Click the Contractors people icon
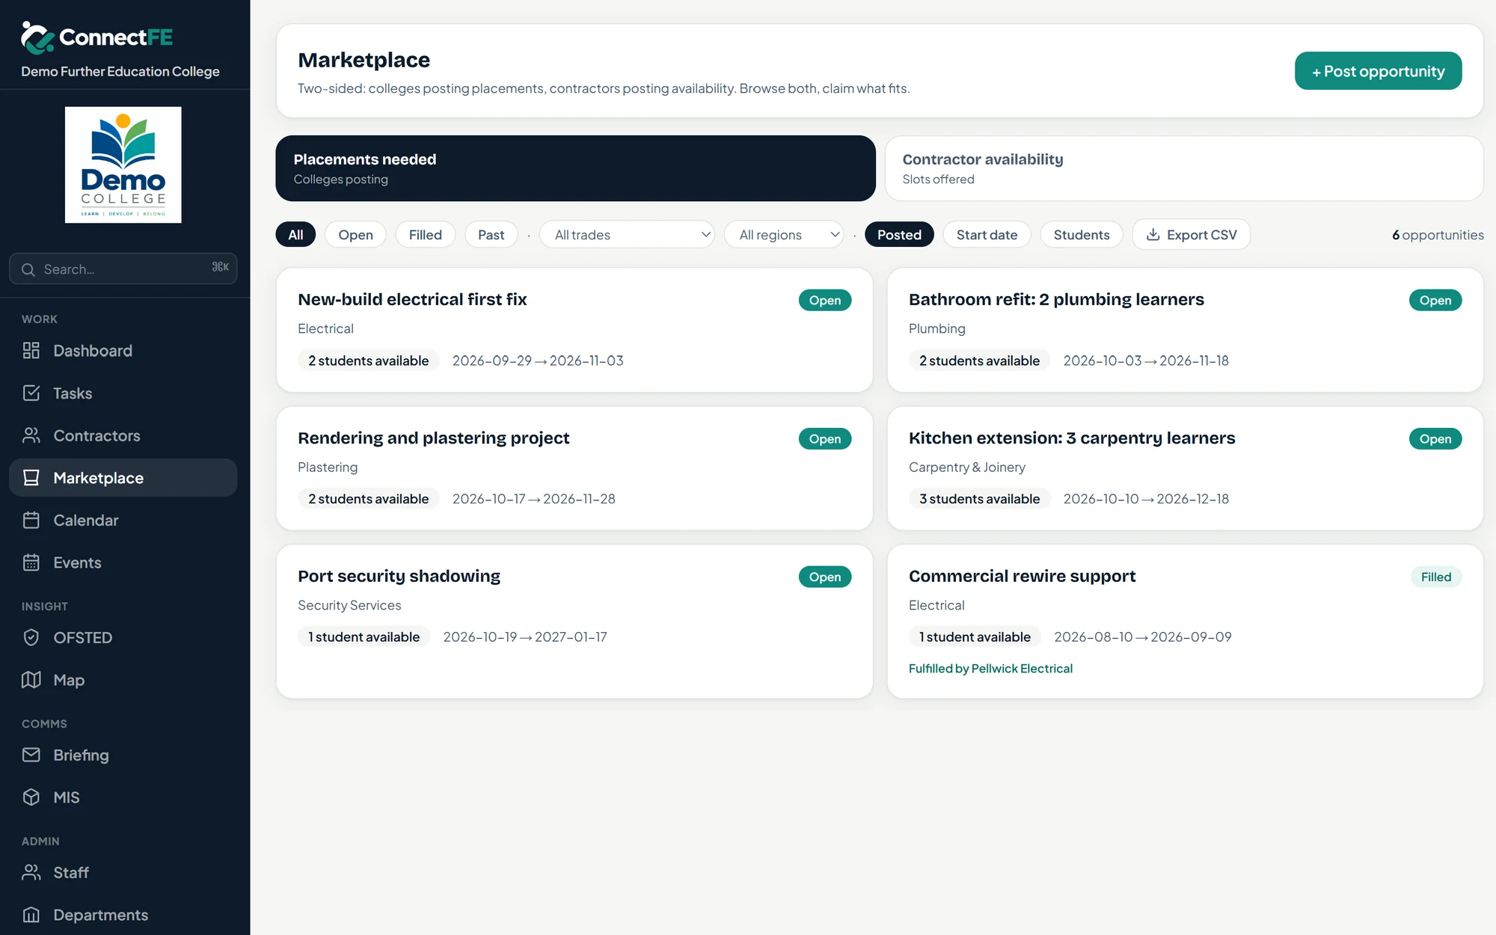 click(x=31, y=435)
